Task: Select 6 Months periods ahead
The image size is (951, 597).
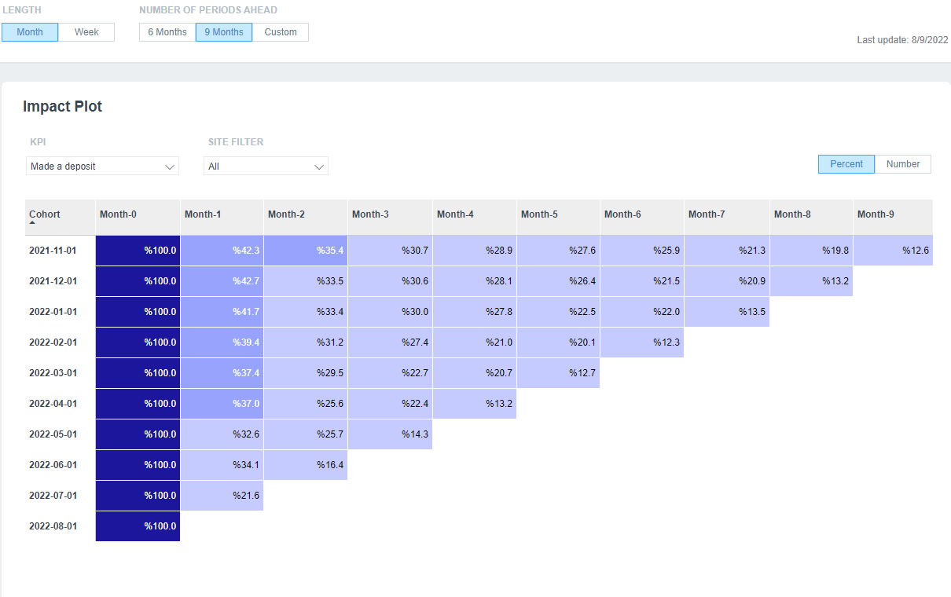Action: (x=166, y=32)
